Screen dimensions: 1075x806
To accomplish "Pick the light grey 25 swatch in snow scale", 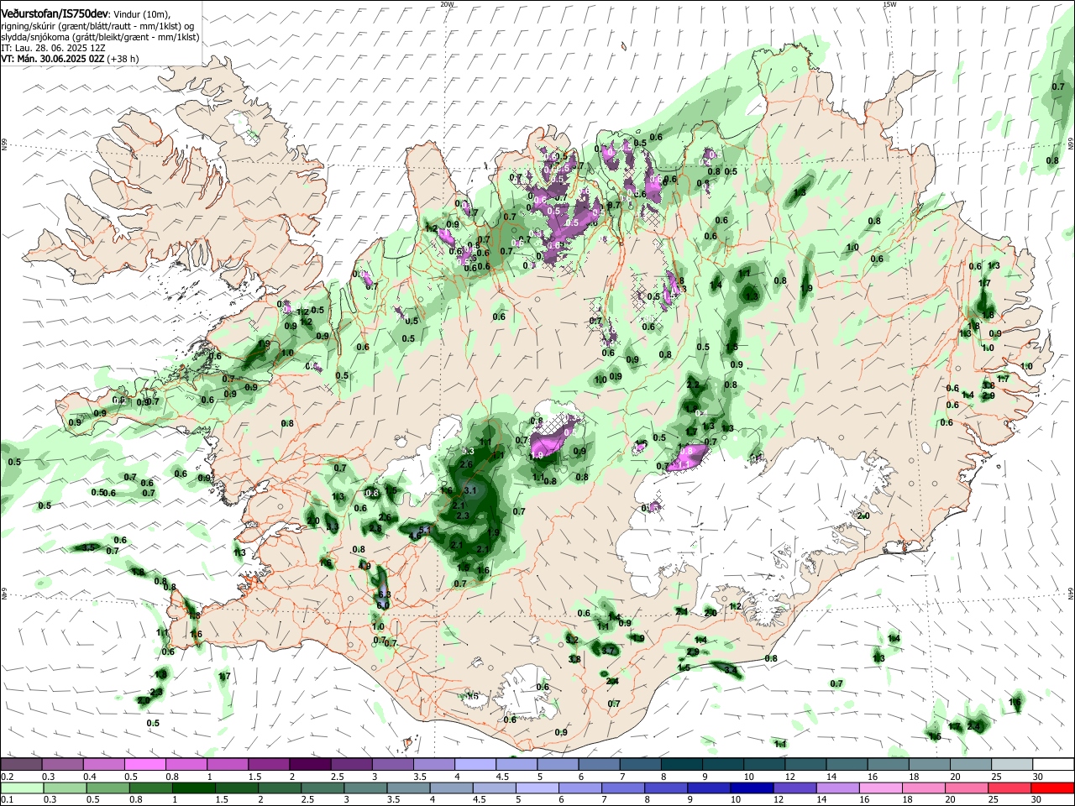I will tap(1012, 765).
